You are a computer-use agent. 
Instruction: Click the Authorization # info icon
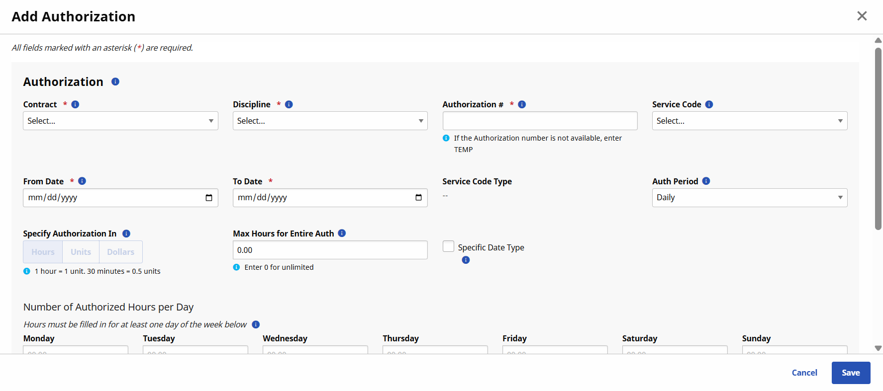pyautogui.click(x=522, y=104)
